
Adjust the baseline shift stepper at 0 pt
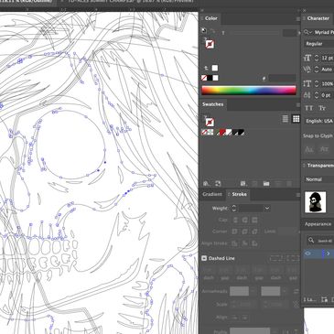click(317, 95)
